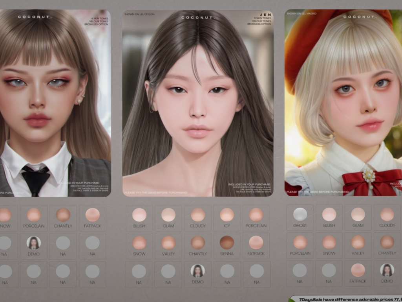Image resolution: width=402 pixels, height=302 pixels.
Task: Select the Ghost skin tone under the red beret poster
Action: pos(300,214)
